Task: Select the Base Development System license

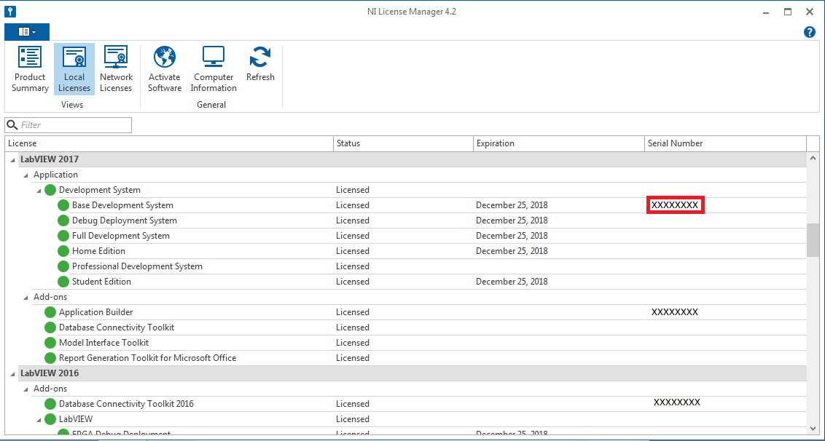Action: 122,205
